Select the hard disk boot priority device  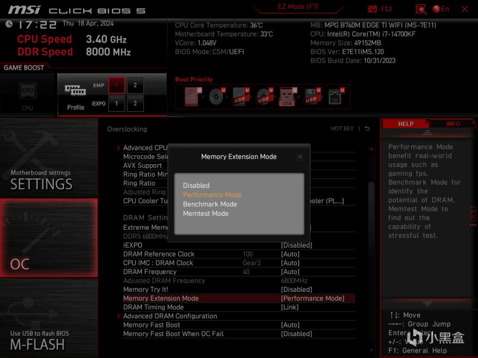point(193,96)
